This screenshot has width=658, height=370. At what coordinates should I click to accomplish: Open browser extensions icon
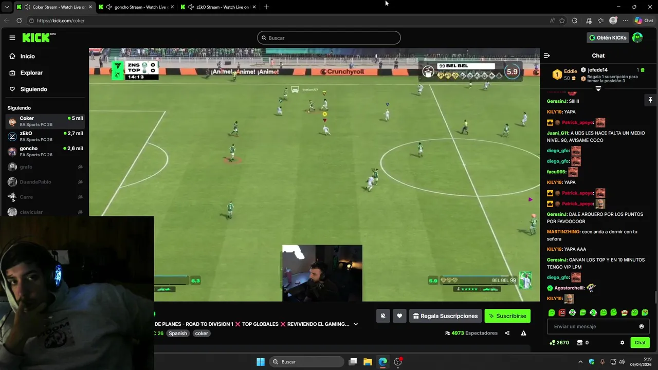(x=575, y=21)
